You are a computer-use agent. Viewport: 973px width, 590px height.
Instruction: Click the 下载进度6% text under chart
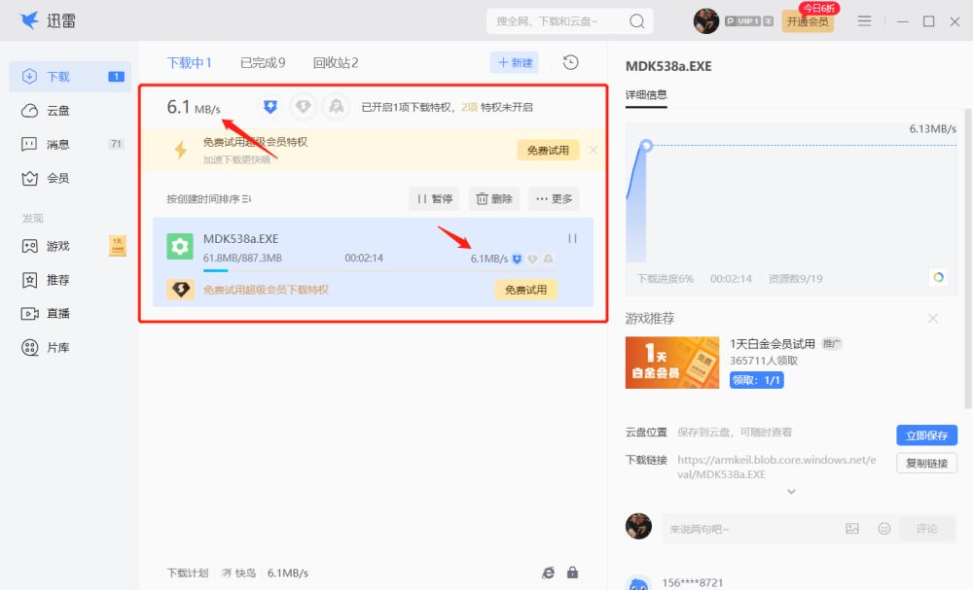[x=665, y=279]
